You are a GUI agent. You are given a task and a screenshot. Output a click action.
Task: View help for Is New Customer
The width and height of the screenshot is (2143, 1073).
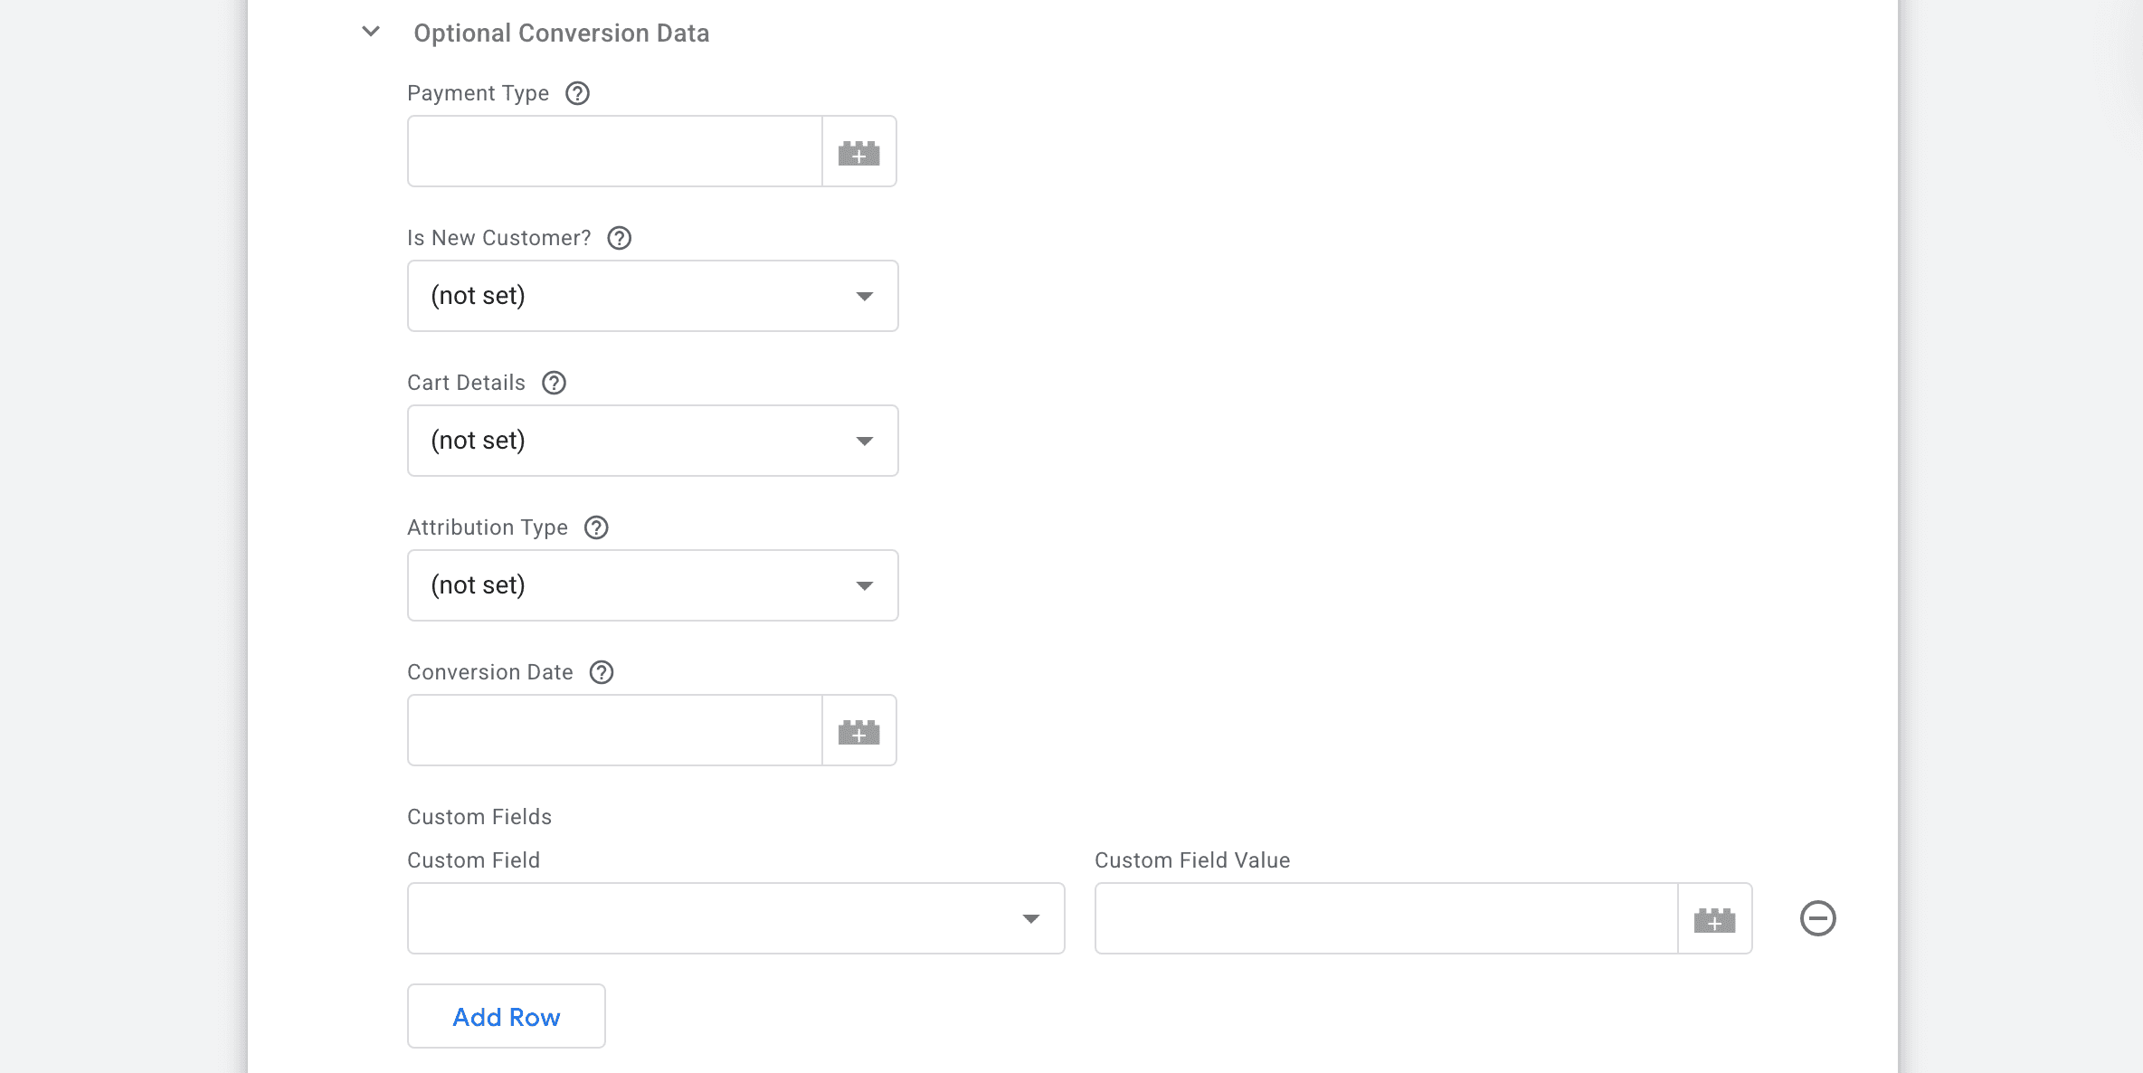tap(619, 238)
